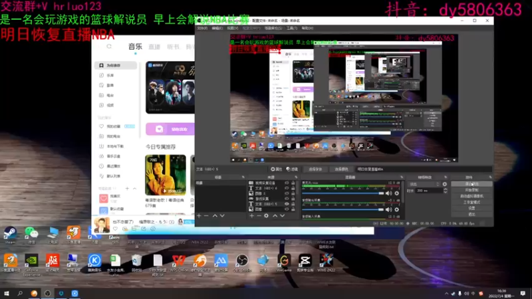The height and width of the screenshot is (299, 532).
Task: Open settings gear of second mixer channel
Action: (396, 209)
